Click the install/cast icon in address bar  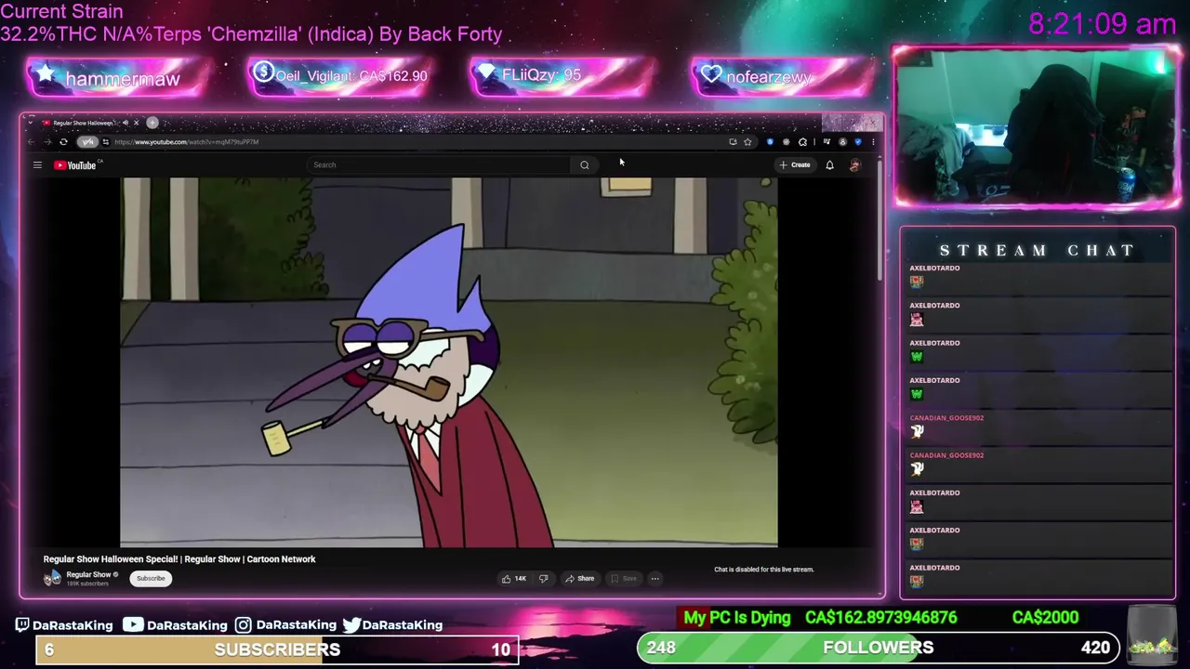[733, 142]
